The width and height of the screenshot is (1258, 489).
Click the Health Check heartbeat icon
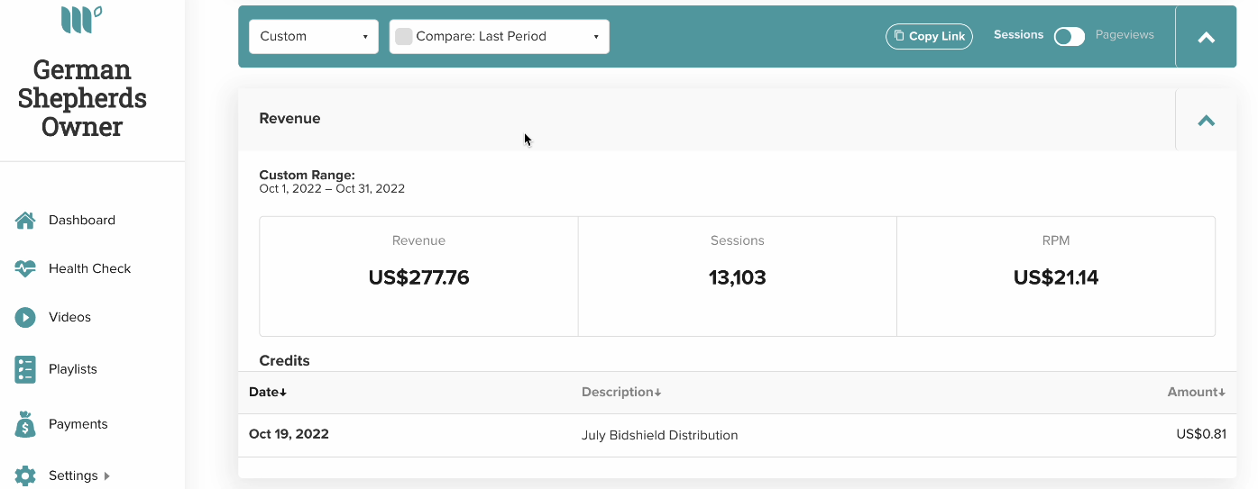click(25, 268)
